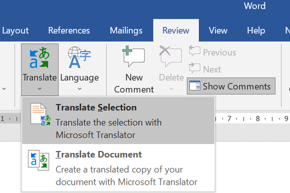The image size is (290, 193).
Task: Choose Translate Selection from the dropdown
Action: [x=118, y=120]
